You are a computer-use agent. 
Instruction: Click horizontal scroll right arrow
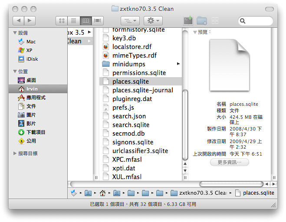coord(273,184)
